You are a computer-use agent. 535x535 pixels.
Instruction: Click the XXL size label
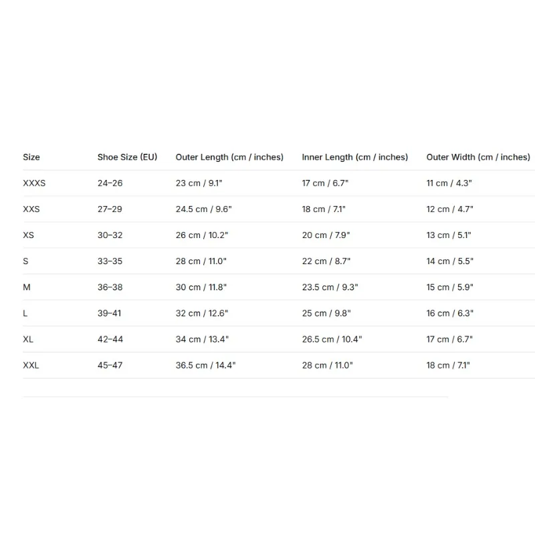(x=31, y=365)
